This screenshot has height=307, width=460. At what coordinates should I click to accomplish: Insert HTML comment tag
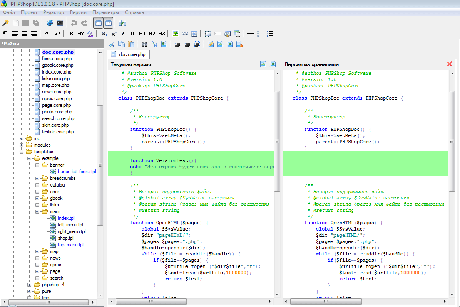(x=48, y=34)
